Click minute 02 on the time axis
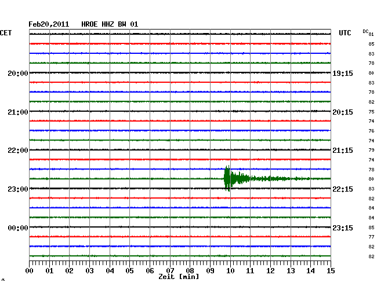Image resolution: width=377 pixels, height=286 pixels. coord(69,270)
